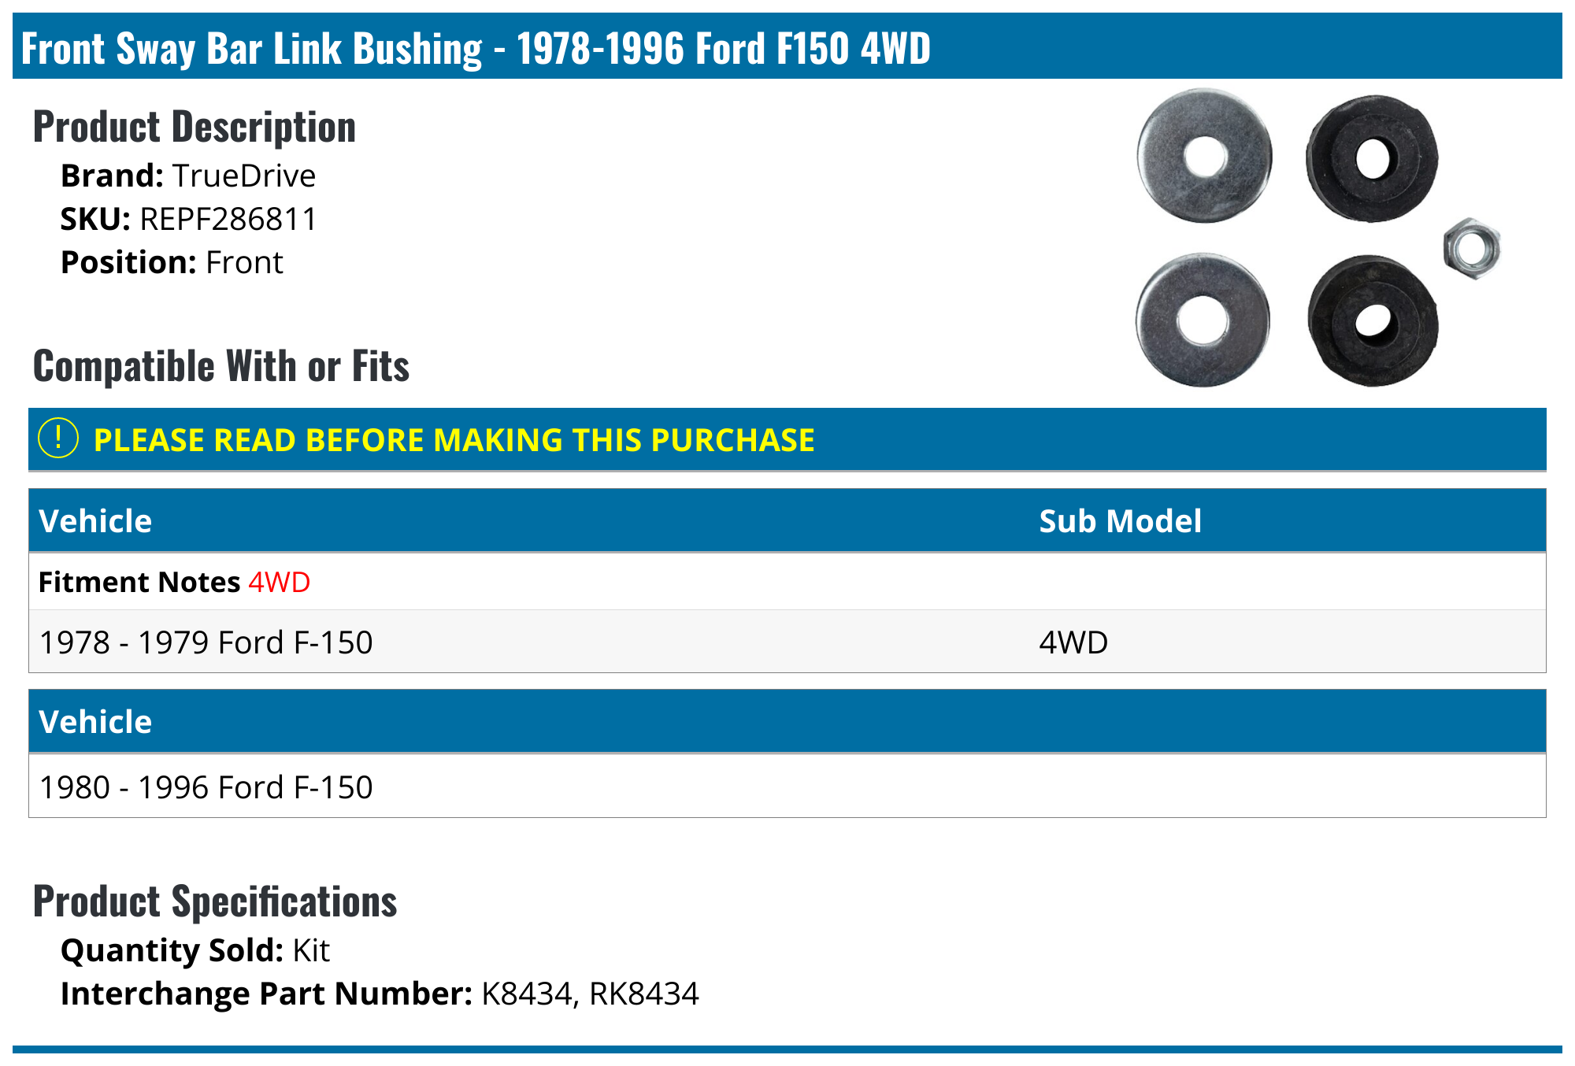Click the Compatible With or Fits heading
Screen dimensions: 1575x1066
221,366
